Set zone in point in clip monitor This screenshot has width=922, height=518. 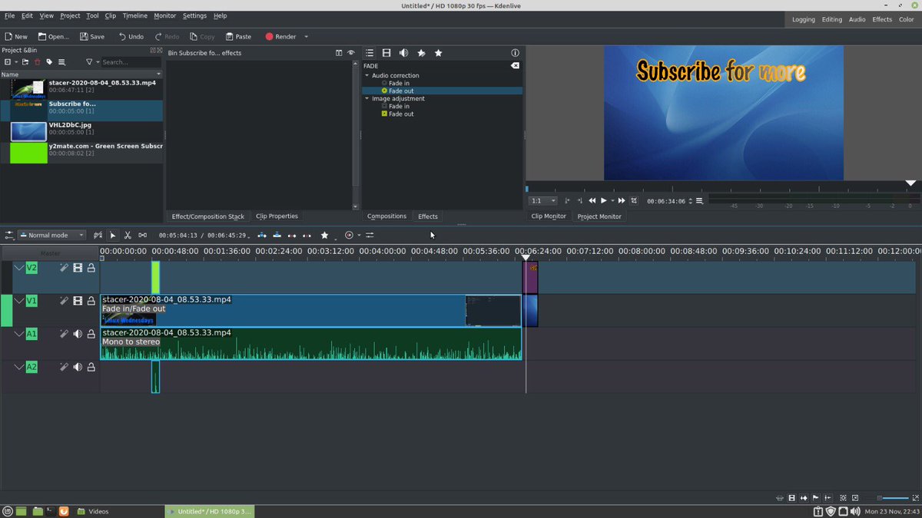[569, 200]
